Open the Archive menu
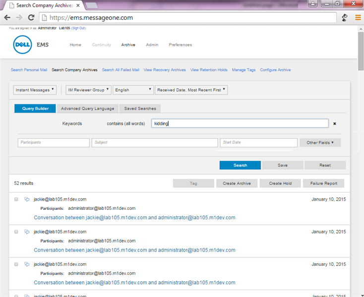 click(128, 45)
